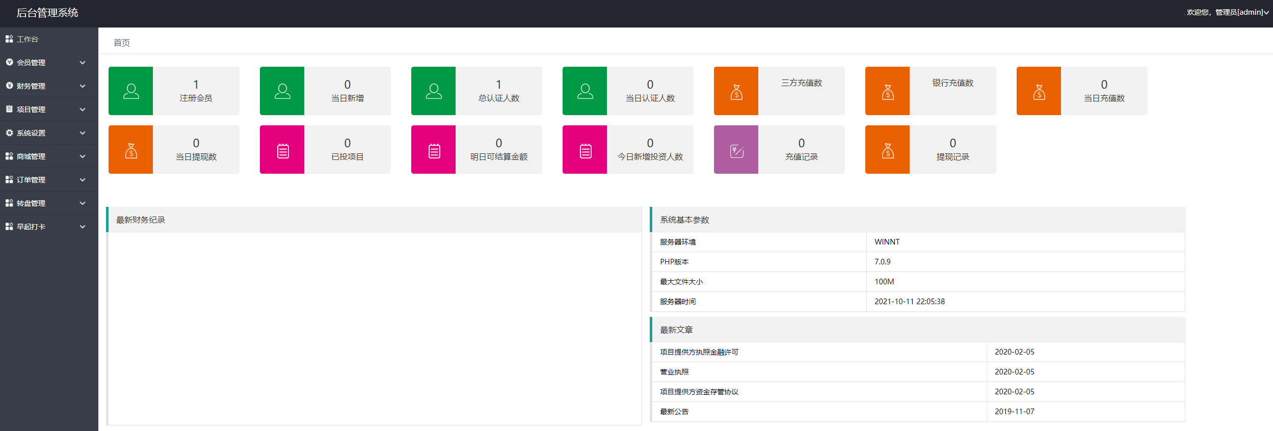Viewport: 1273px width, 431px height.
Task: Expand the 财务管理 menu chevron
Action: pyautogui.click(x=83, y=86)
